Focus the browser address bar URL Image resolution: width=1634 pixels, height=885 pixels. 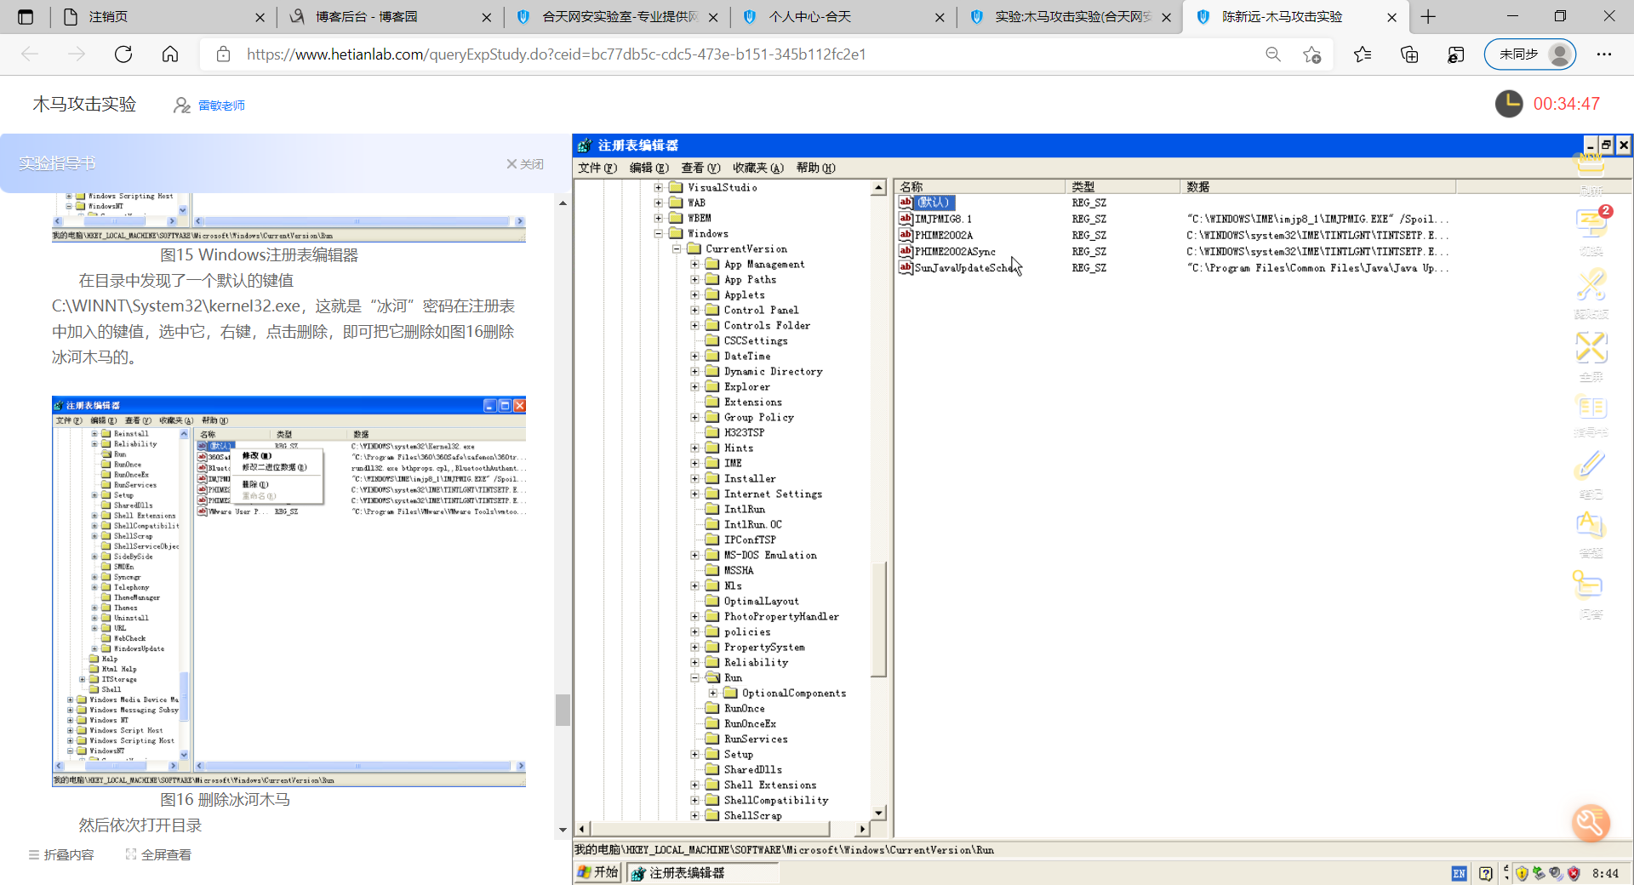[x=557, y=54]
